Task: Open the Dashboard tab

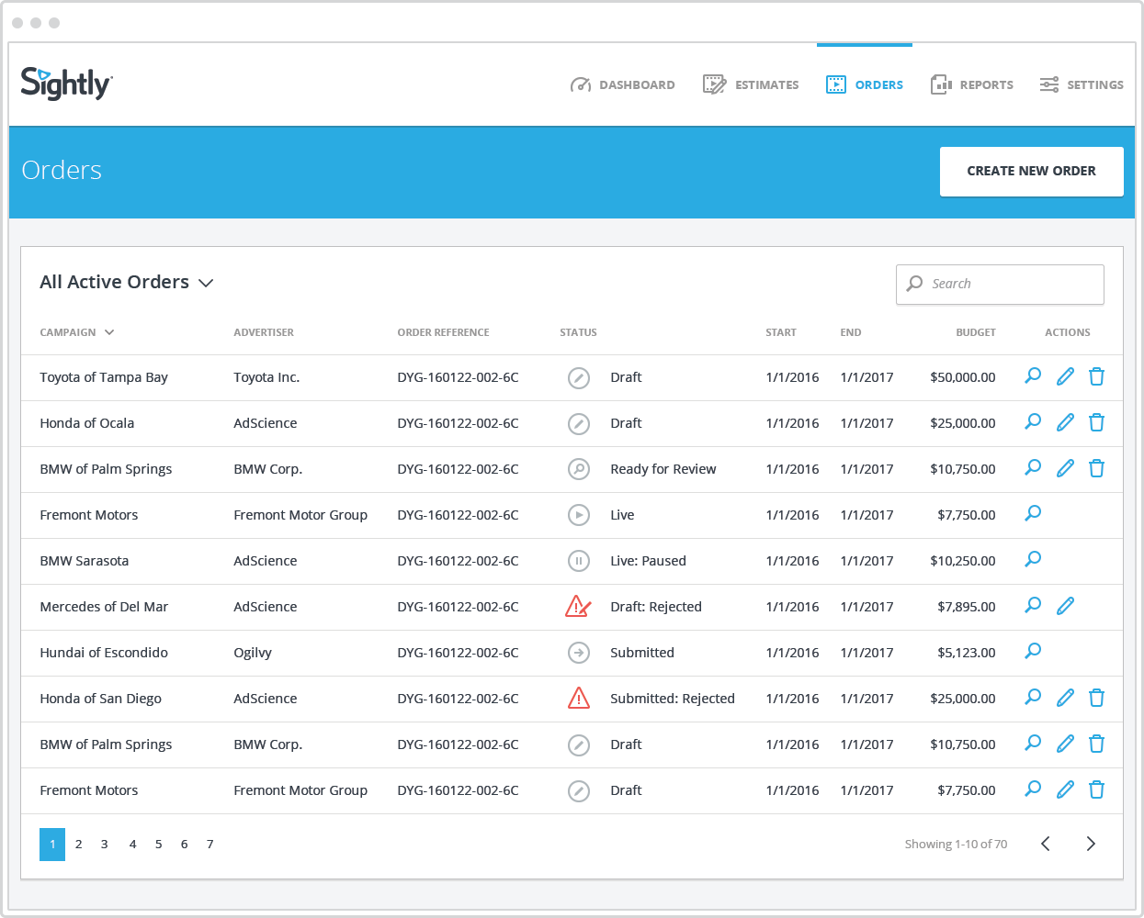Action: point(622,84)
